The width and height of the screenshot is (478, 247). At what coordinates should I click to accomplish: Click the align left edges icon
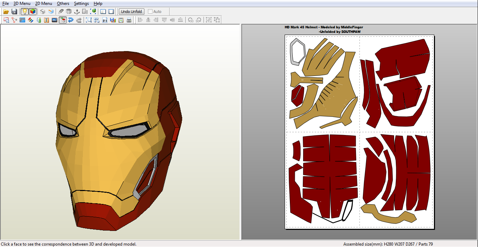(140, 20)
